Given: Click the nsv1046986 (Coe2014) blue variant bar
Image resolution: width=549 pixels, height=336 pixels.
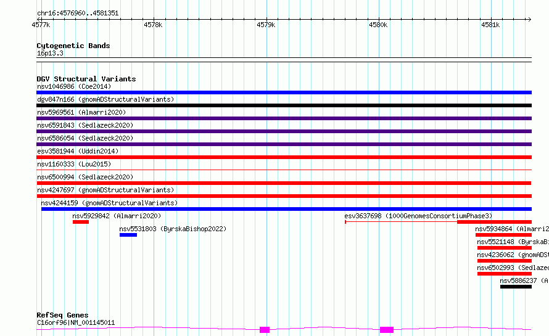Looking at the screenshot, I should click(284, 92).
